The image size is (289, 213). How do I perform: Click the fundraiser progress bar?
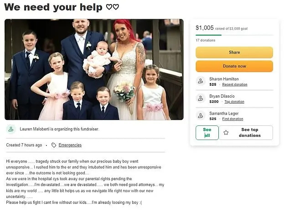[234, 35]
